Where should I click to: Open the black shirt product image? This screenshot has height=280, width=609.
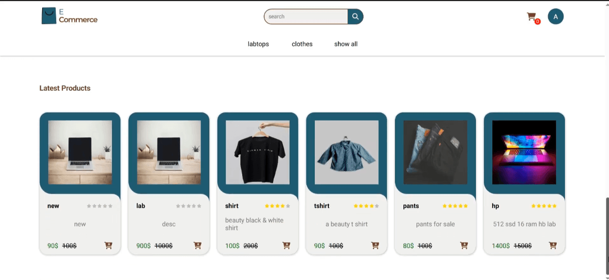pos(258,152)
